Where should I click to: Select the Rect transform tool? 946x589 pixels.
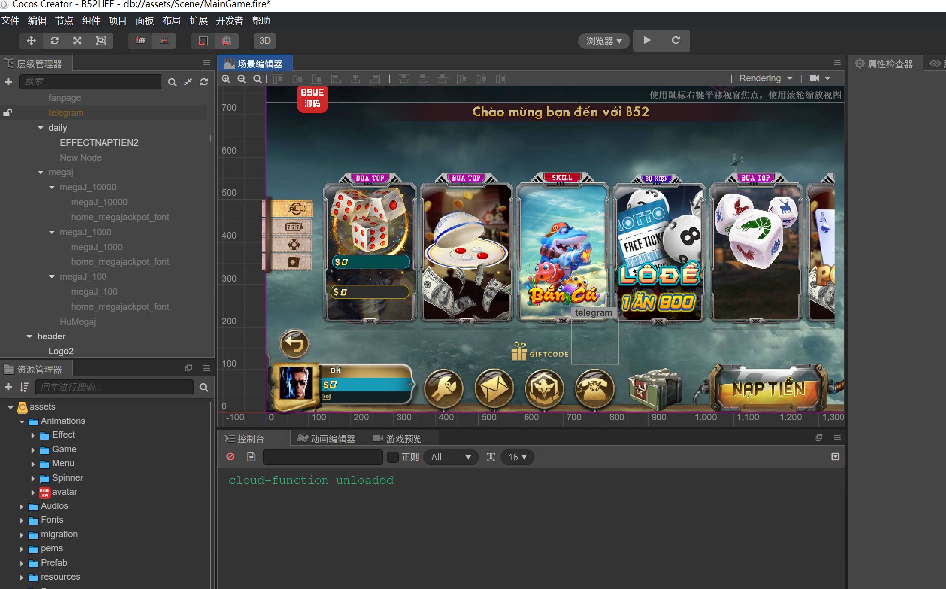pyautogui.click(x=101, y=41)
